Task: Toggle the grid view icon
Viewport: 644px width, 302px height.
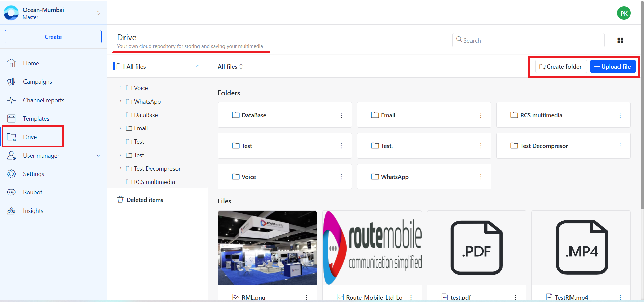Action: tap(620, 40)
